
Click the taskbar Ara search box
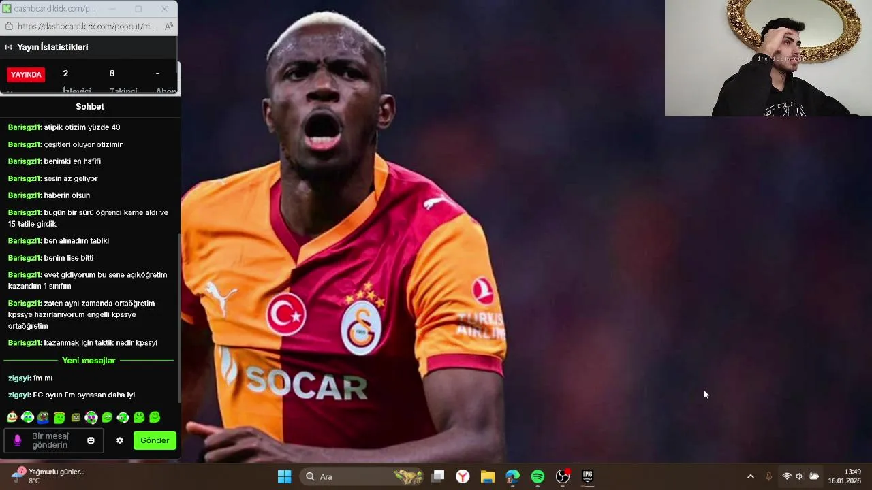pos(361,476)
